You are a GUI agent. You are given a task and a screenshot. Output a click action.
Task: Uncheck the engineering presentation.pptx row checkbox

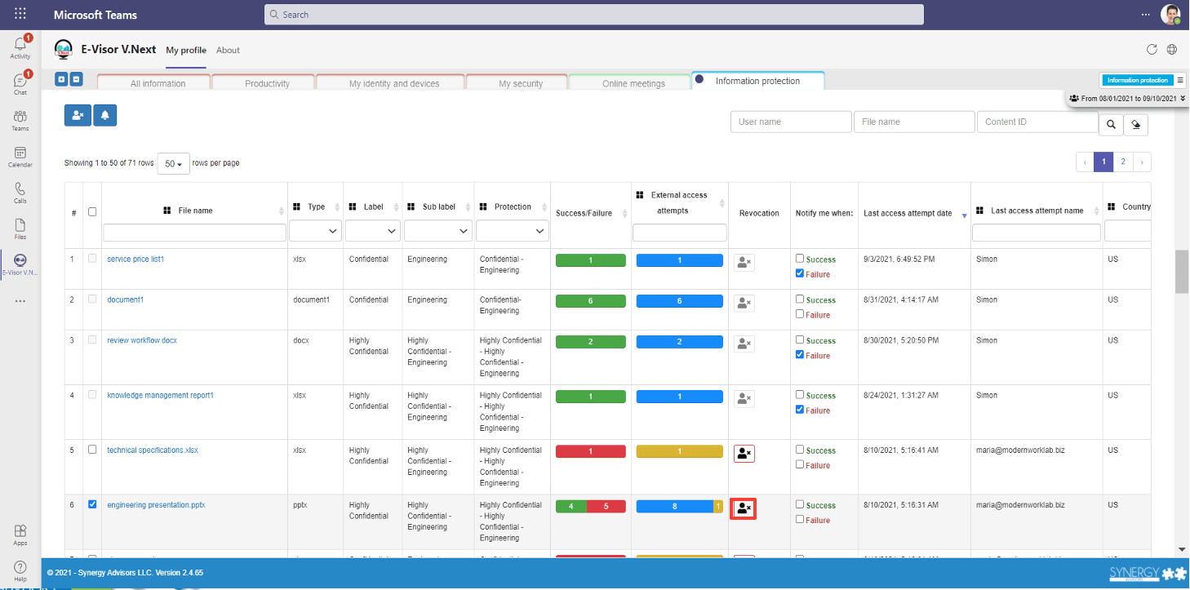click(x=92, y=504)
